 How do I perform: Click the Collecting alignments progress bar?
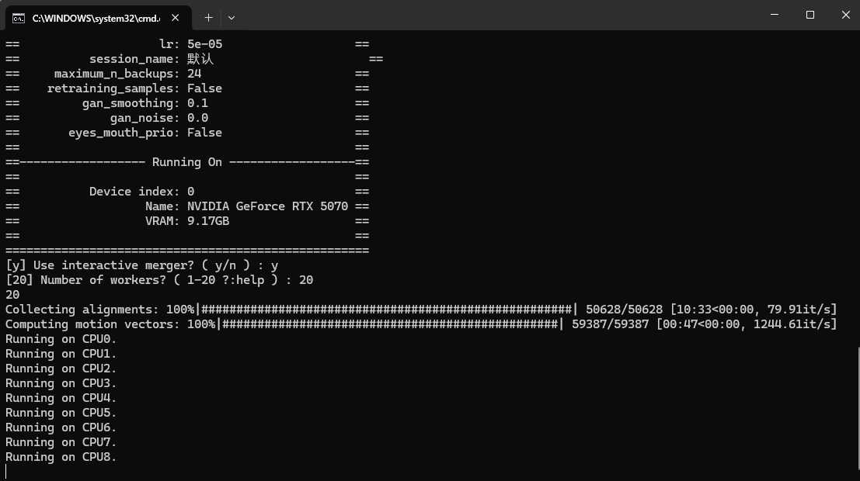[387, 310]
